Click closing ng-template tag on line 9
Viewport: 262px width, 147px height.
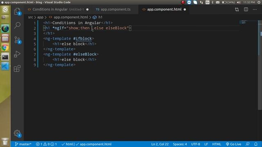click(59, 65)
